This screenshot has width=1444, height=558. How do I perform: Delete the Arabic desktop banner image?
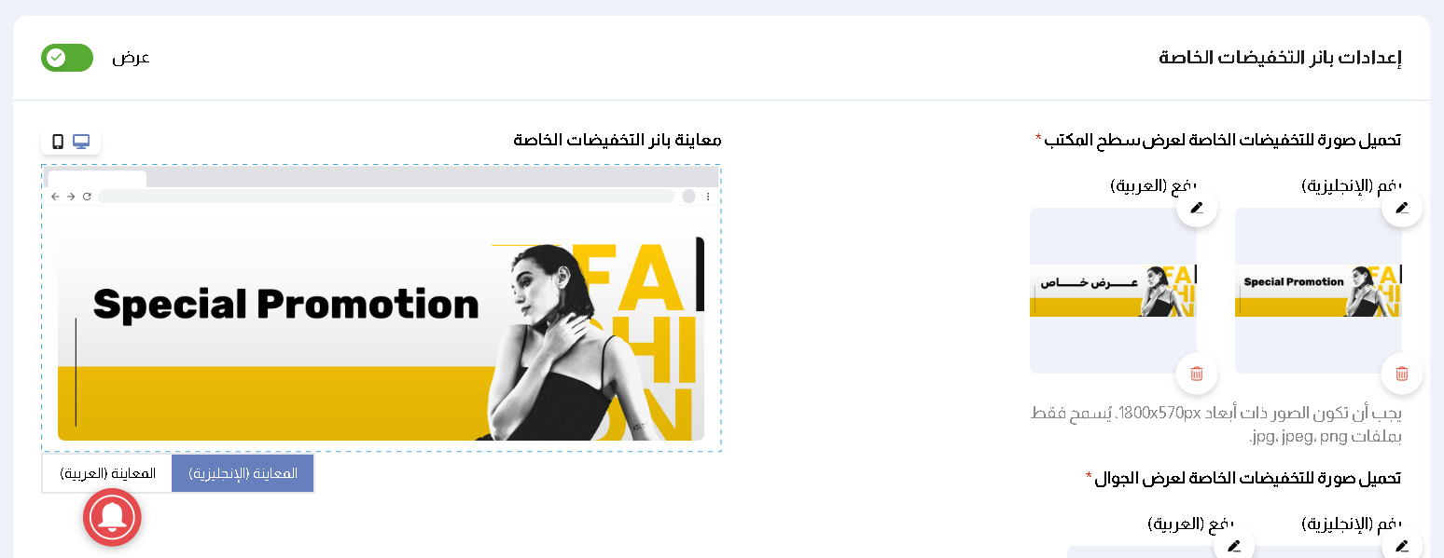(x=1197, y=374)
